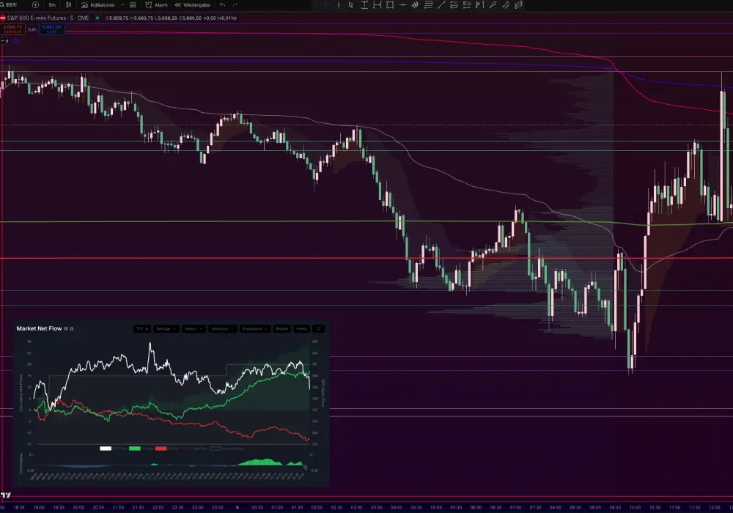
Task: Select the crosshair cursor tool
Action: click(x=326, y=4)
